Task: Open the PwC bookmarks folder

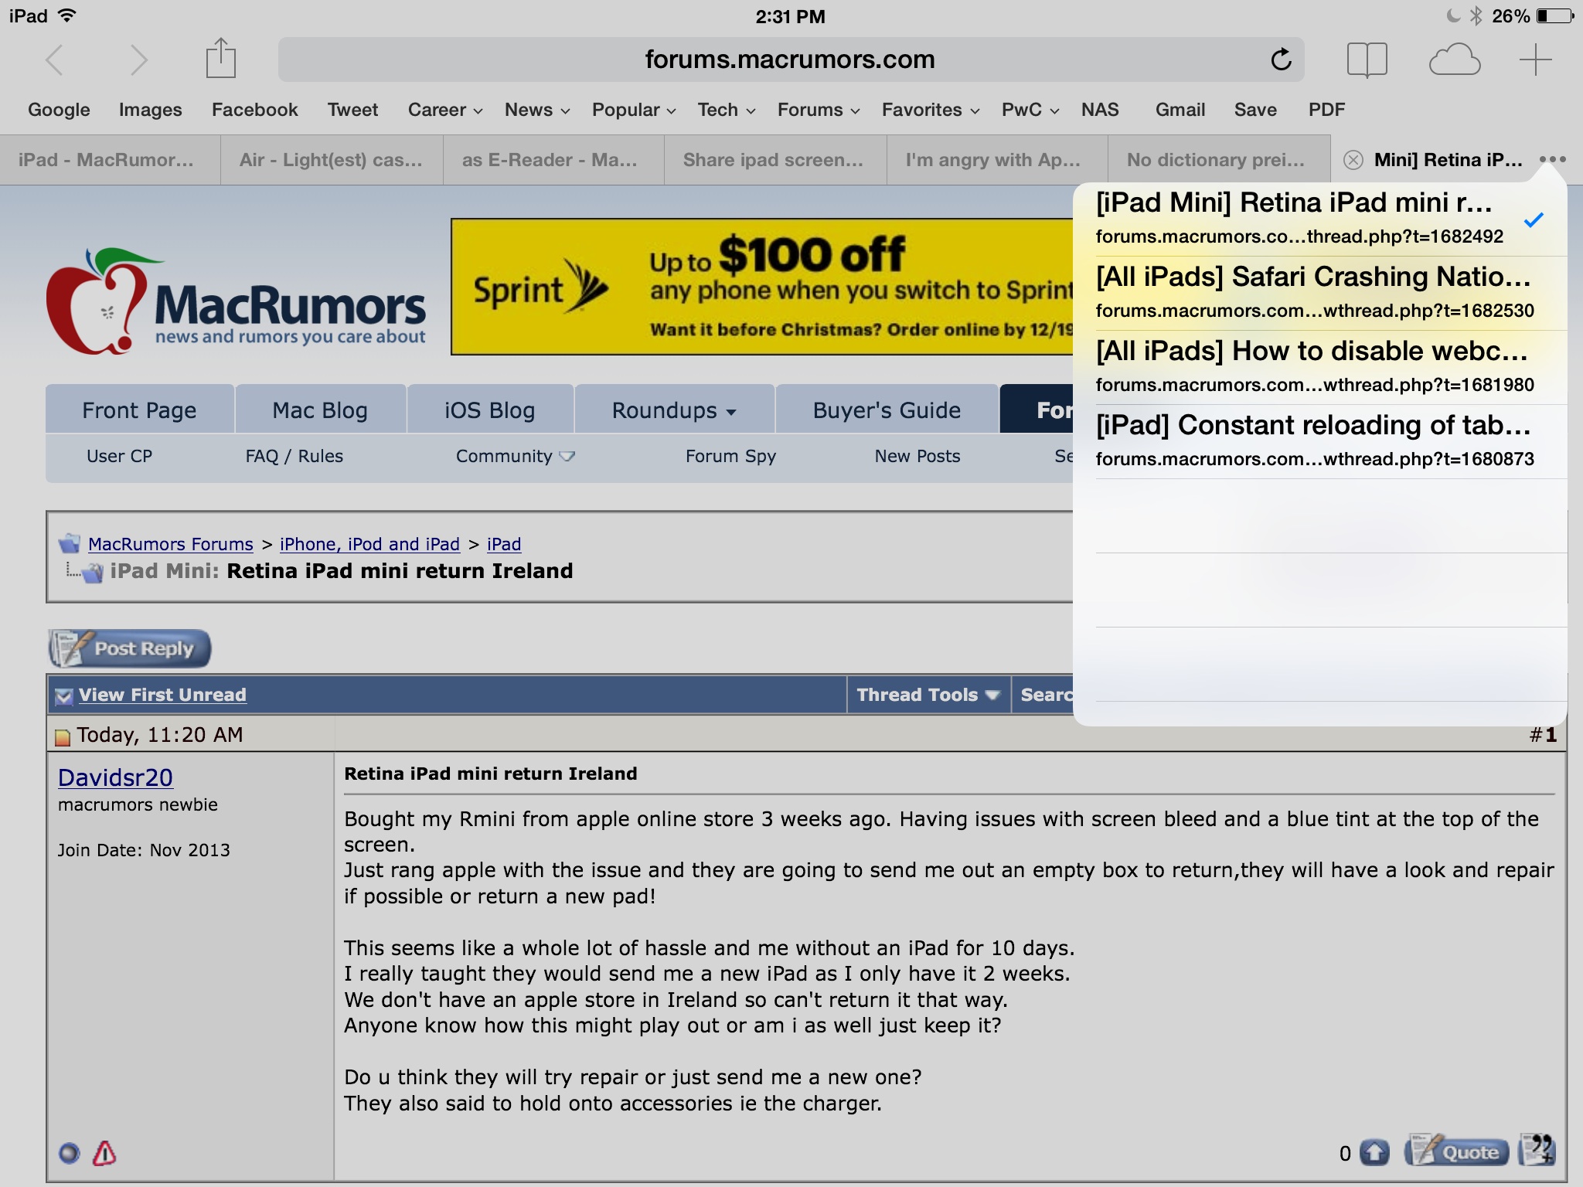Action: [x=1030, y=110]
